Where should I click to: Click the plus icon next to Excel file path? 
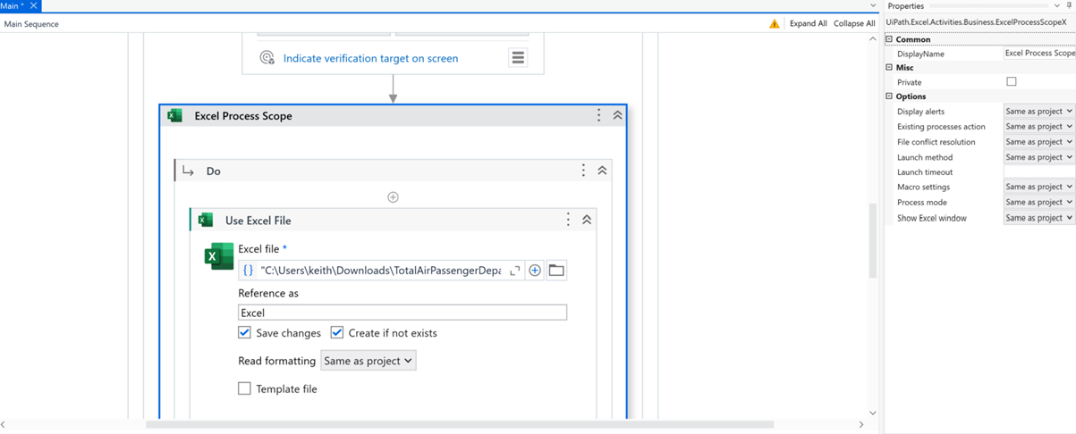point(535,271)
